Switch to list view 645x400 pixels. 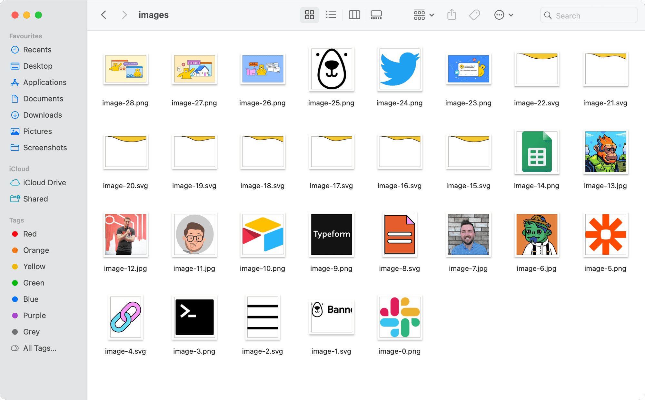click(x=331, y=15)
